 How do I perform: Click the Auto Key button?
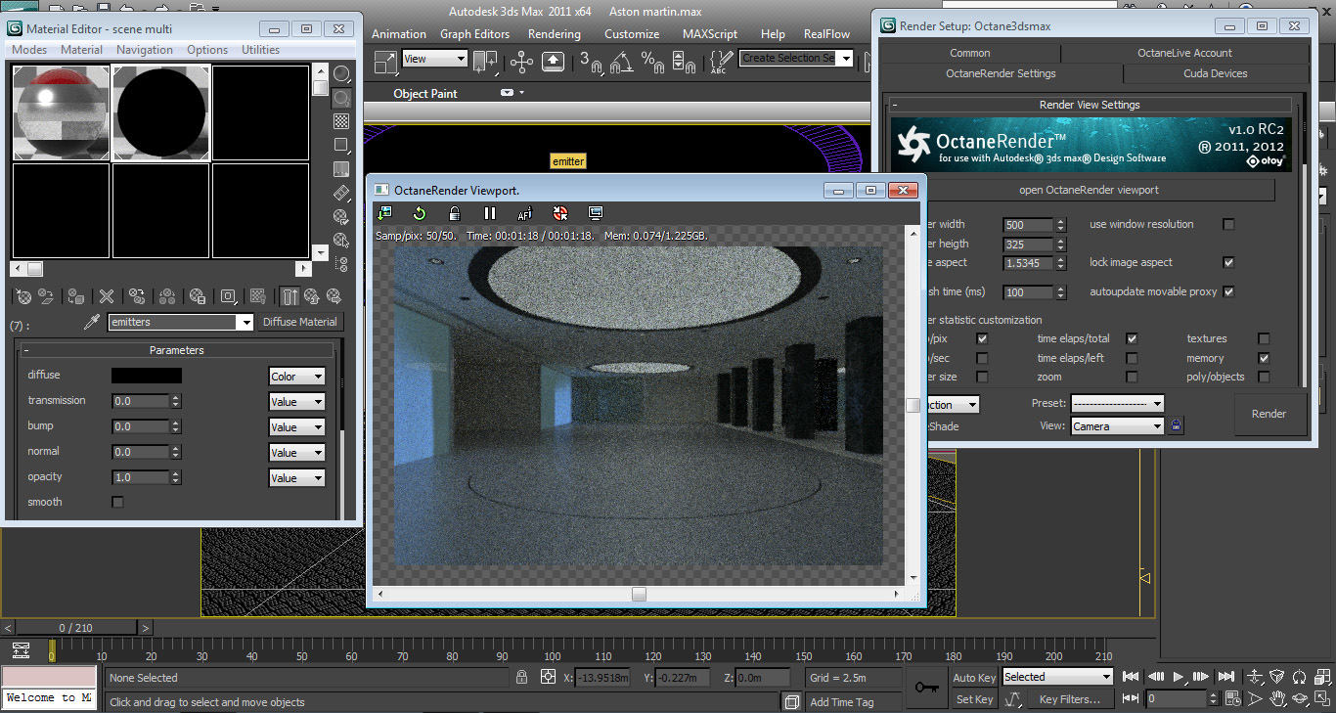(974, 678)
